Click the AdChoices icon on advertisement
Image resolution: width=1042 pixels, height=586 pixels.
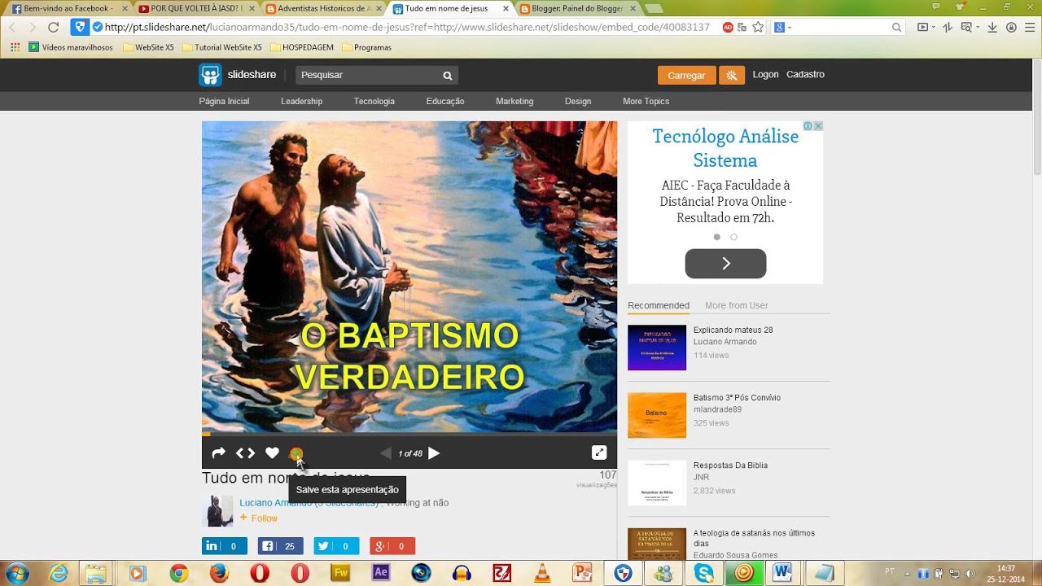pos(808,126)
